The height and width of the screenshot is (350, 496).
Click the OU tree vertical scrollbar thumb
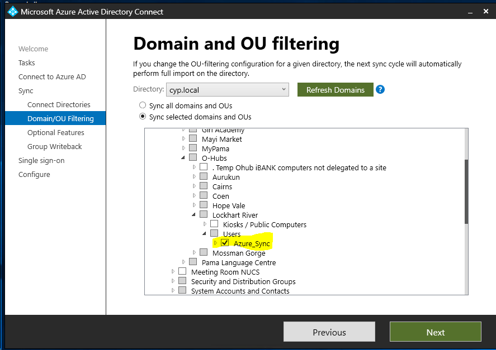tap(466, 191)
